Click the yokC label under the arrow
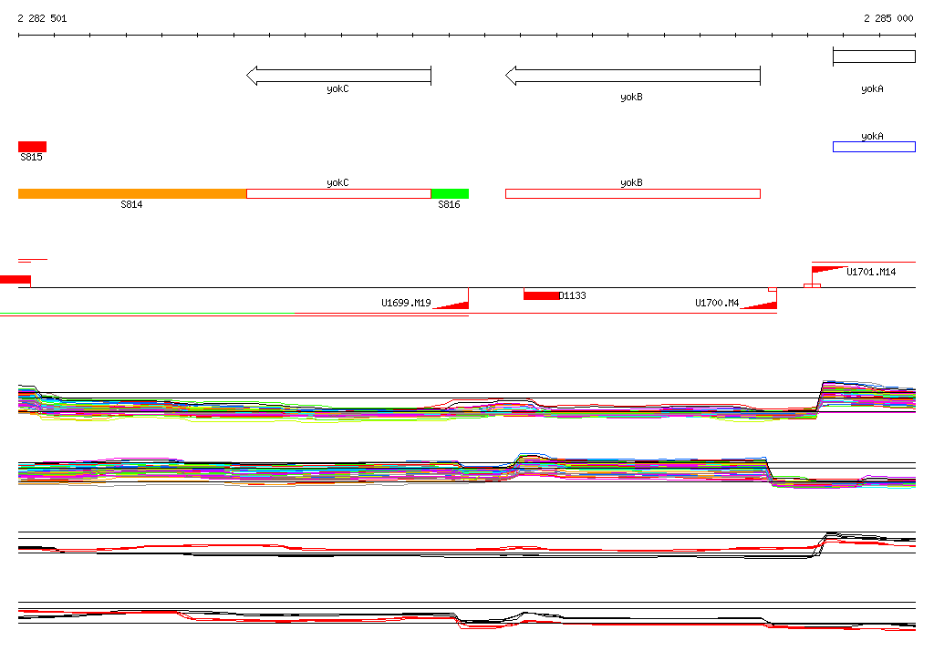 337,88
